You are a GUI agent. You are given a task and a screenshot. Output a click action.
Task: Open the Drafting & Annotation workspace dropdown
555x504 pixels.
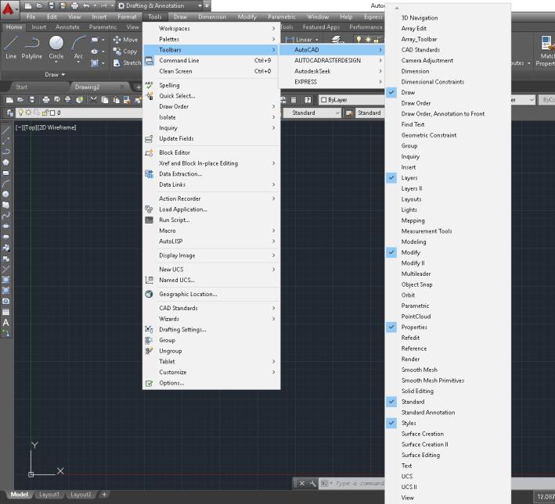[x=200, y=5]
